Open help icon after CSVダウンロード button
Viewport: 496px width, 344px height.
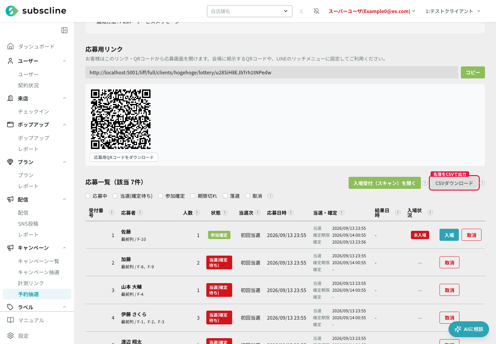[482, 183]
